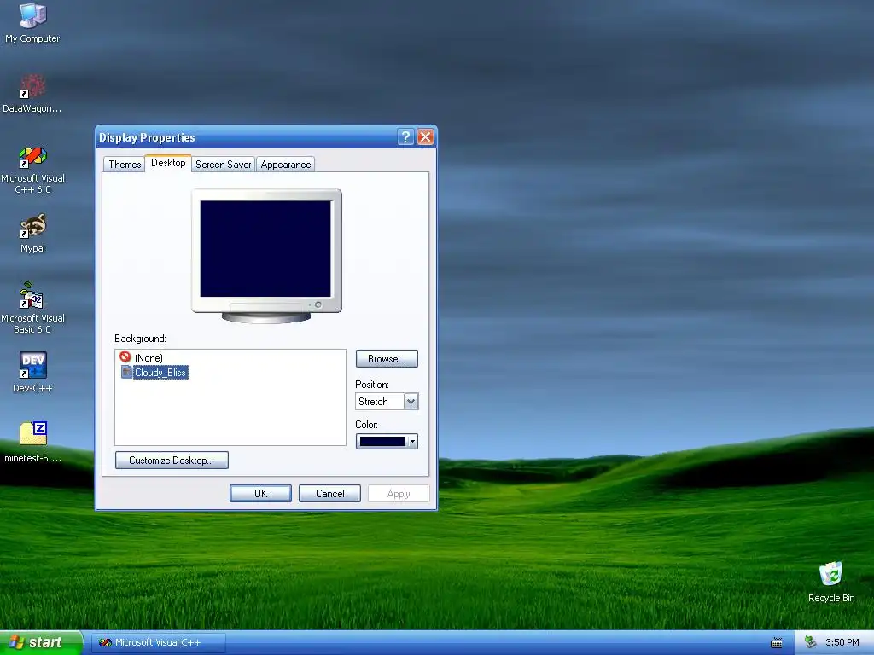Click the Cloudy_Bliss image file icon
874x655 pixels.
point(126,372)
